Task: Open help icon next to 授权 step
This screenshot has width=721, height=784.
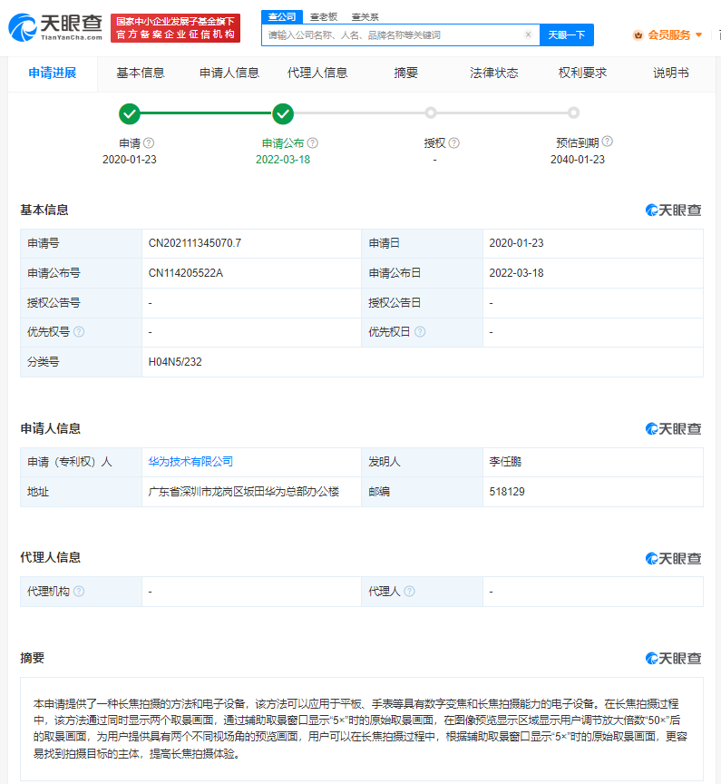Action: [x=454, y=143]
